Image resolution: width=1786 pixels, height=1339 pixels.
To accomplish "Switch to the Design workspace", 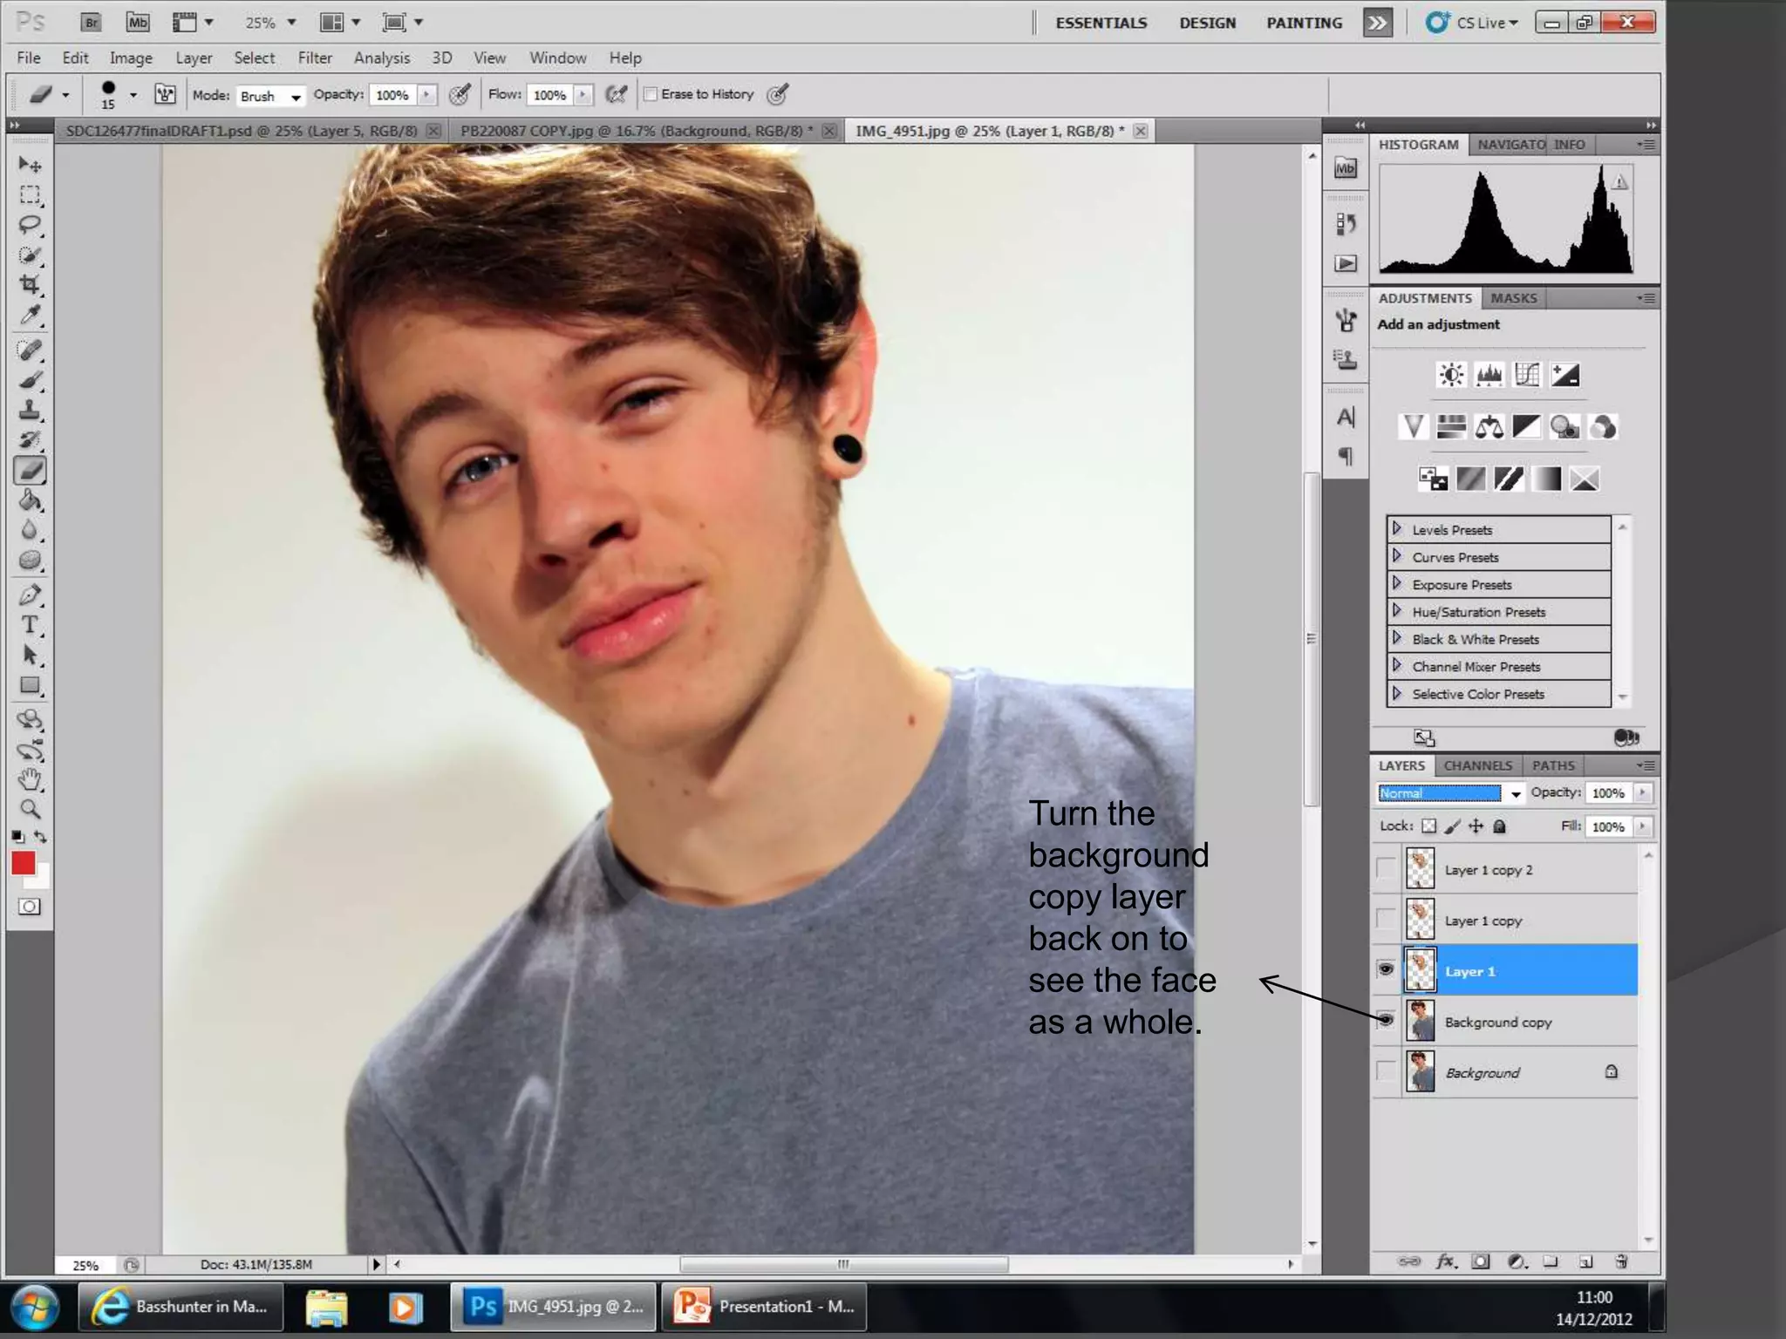I will click(x=1207, y=23).
